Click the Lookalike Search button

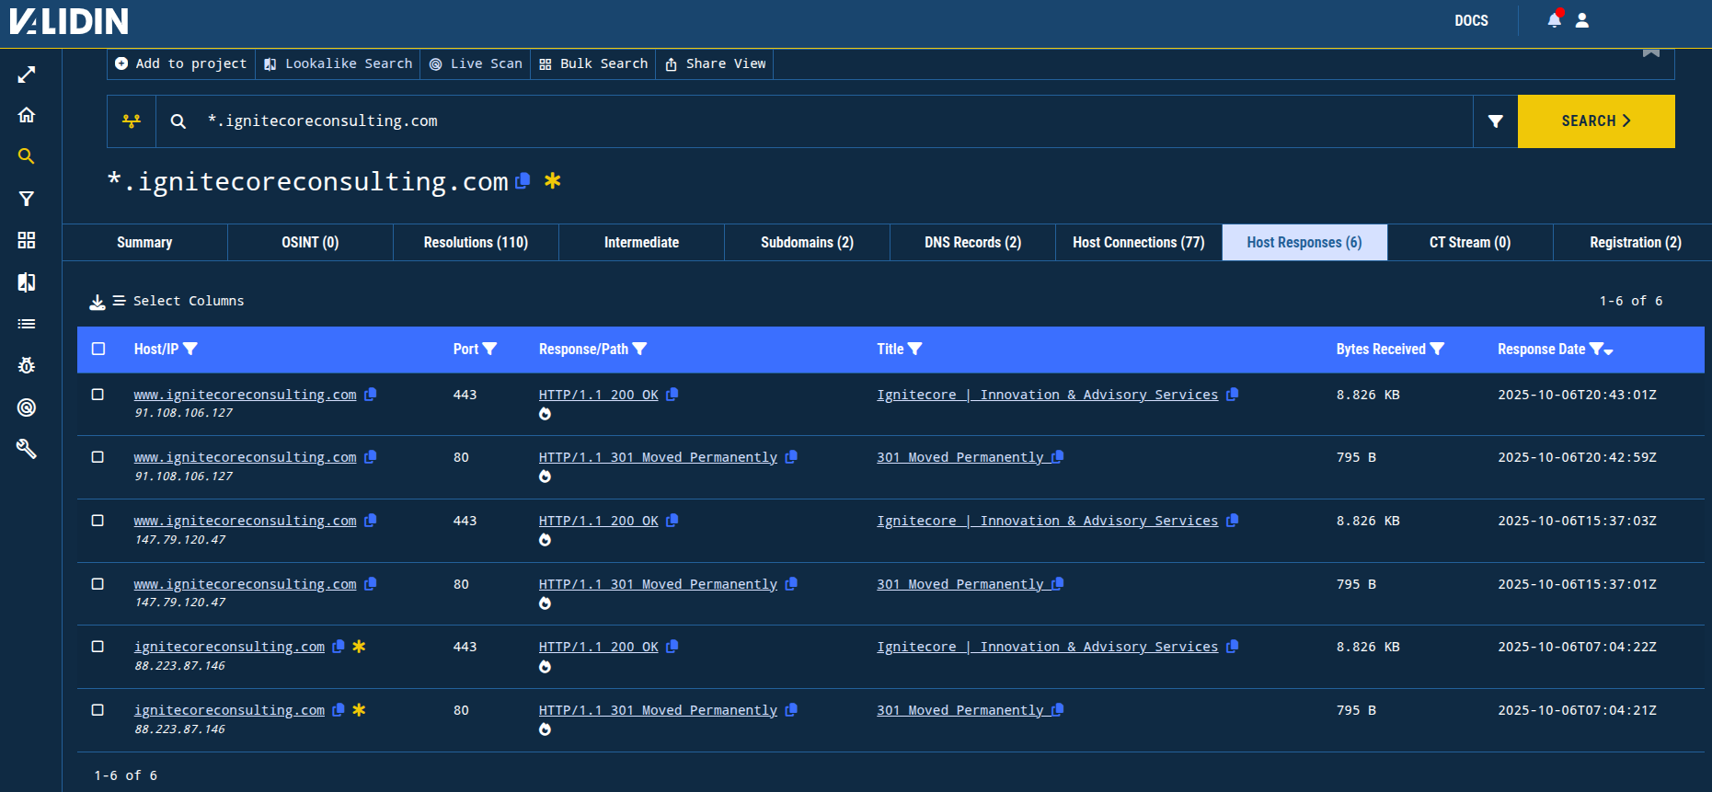coord(339,63)
